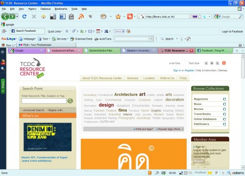Screen dimensions: 245x176
Task: Switch to the iGoogle tab
Action: click(x=26, y=51)
